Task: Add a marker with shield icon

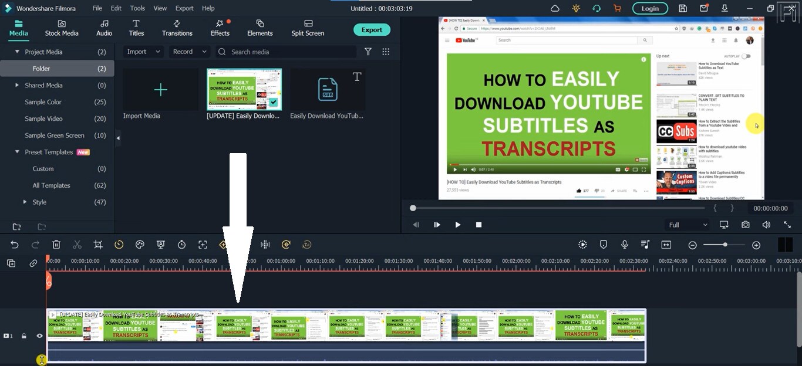Action: click(604, 245)
